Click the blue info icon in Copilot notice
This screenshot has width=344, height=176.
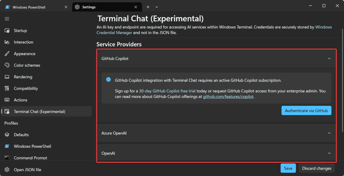(109, 79)
